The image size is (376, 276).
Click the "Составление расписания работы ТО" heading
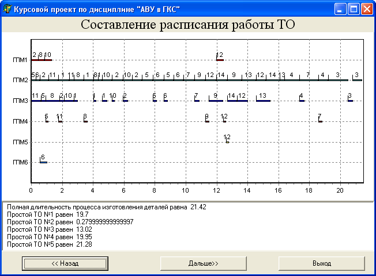click(x=187, y=25)
